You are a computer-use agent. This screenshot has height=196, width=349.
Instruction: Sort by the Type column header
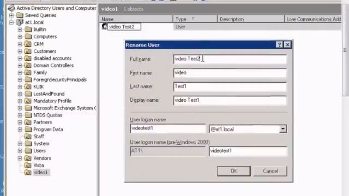click(x=195, y=19)
